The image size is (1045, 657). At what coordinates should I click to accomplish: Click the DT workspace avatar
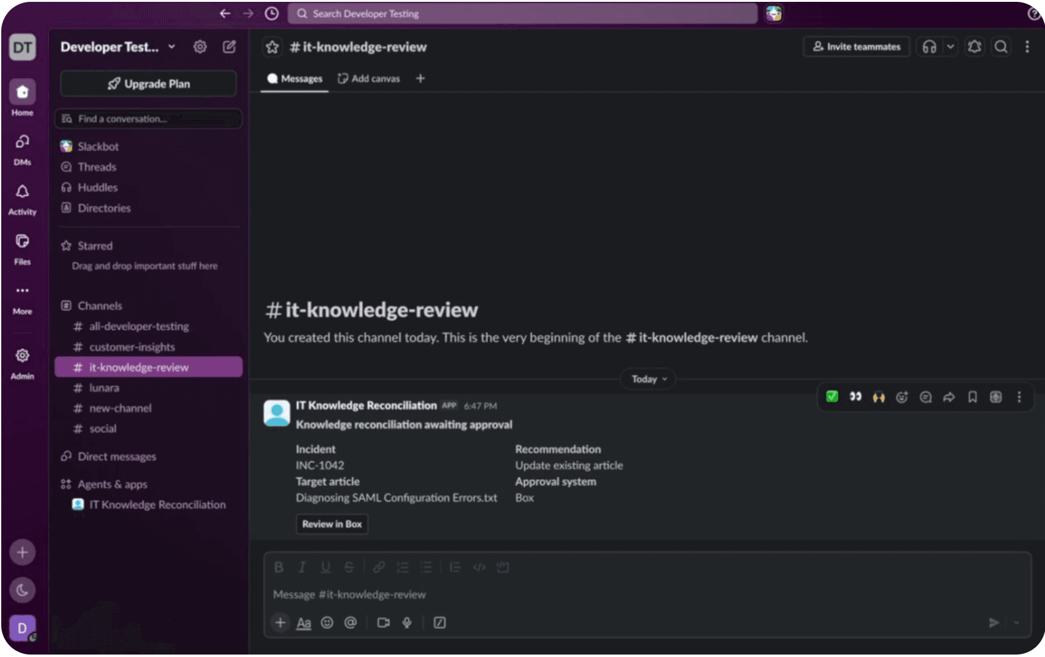point(23,47)
